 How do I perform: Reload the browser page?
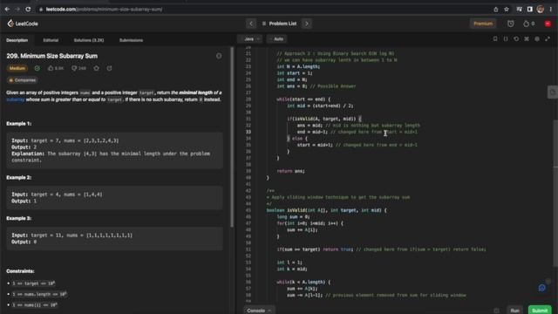[x=28, y=10]
